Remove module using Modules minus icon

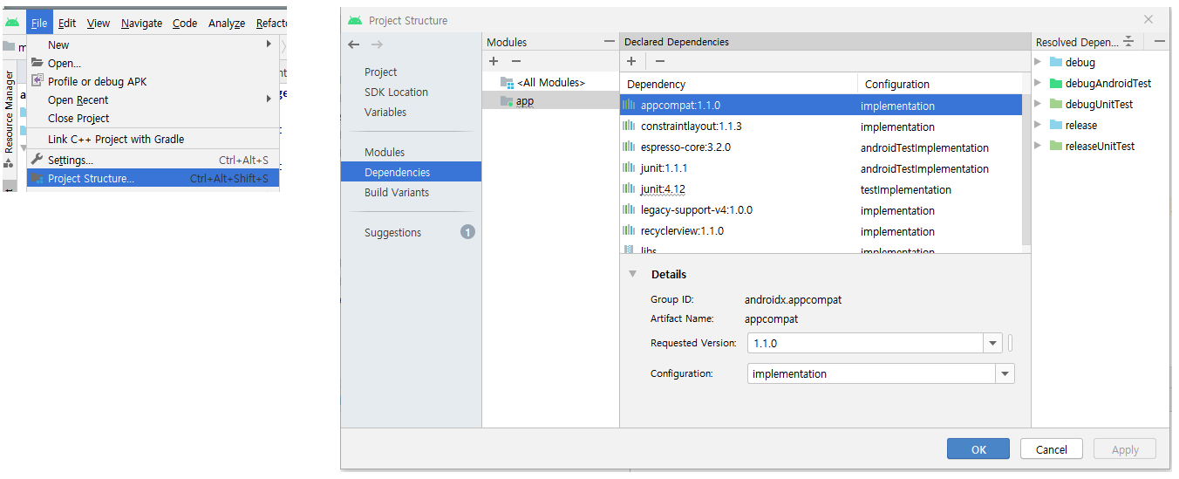(x=516, y=61)
